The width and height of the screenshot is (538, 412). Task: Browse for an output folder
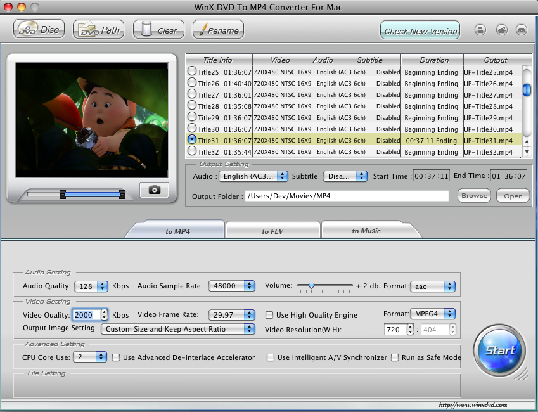[x=474, y=196]
